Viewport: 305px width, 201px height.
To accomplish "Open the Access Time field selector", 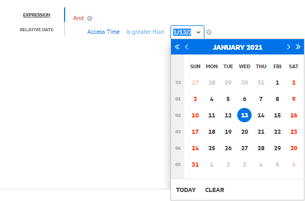I will [103, 32].
